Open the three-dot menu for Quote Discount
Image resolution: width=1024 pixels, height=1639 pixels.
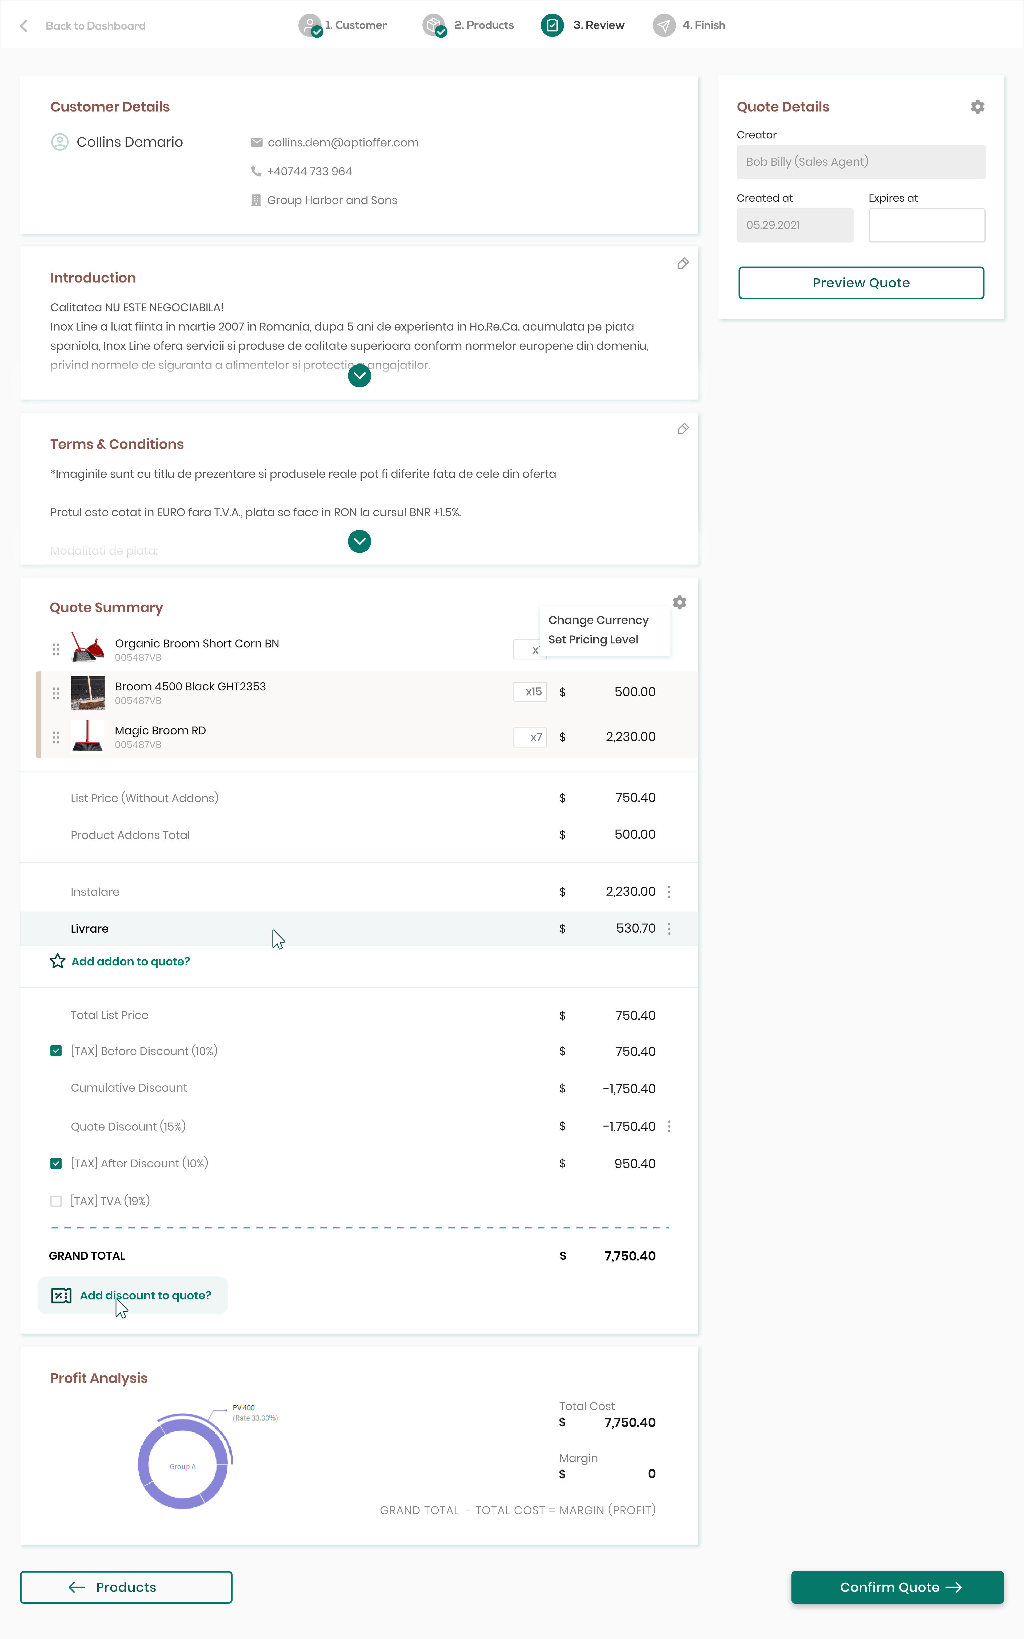click(669, 1126)
